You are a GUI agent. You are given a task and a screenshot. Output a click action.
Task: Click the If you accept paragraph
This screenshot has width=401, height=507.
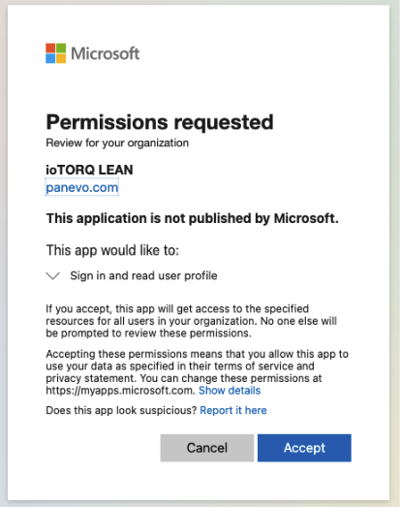pyautogui.click(x=191, y=321)
